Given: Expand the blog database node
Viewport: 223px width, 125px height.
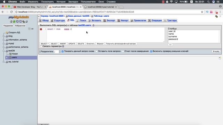Looking at the screenshot, I should tap(4, 36).
